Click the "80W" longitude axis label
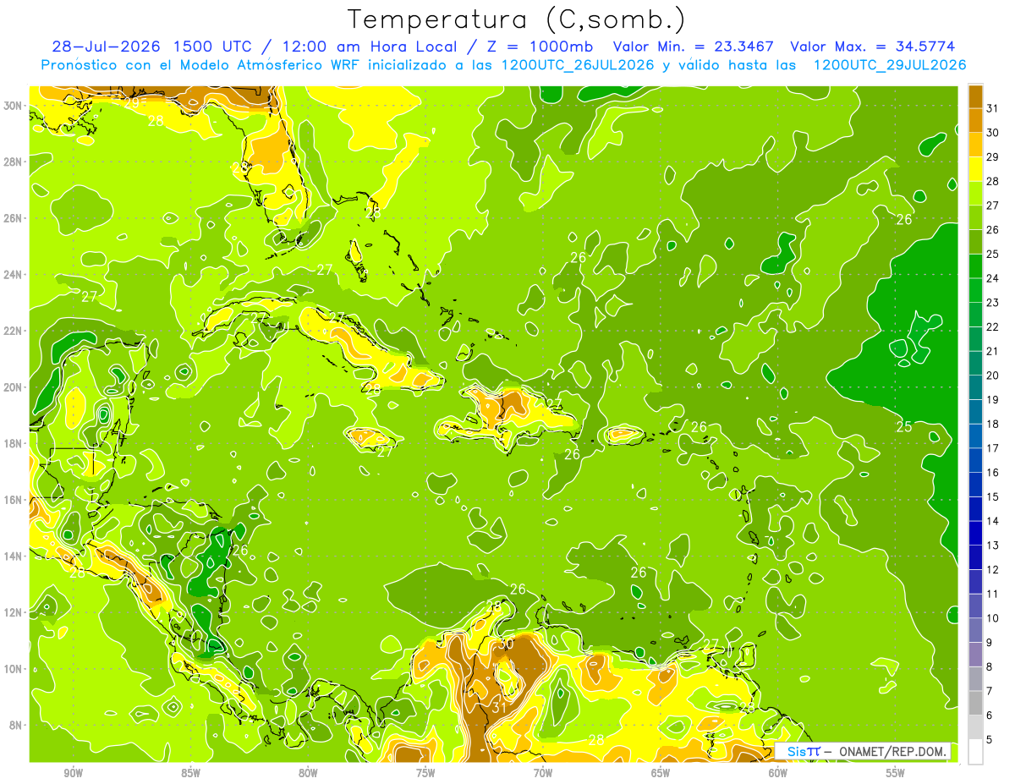Viewport: 1015px width, 784px height. [x=308, y=773]
